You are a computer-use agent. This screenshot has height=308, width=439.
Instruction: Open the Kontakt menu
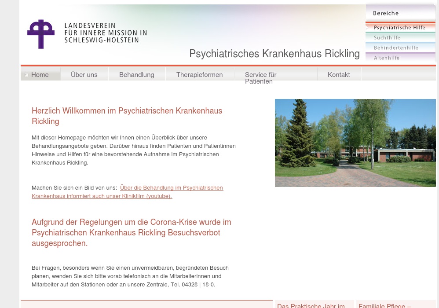(x=338, y=75)
